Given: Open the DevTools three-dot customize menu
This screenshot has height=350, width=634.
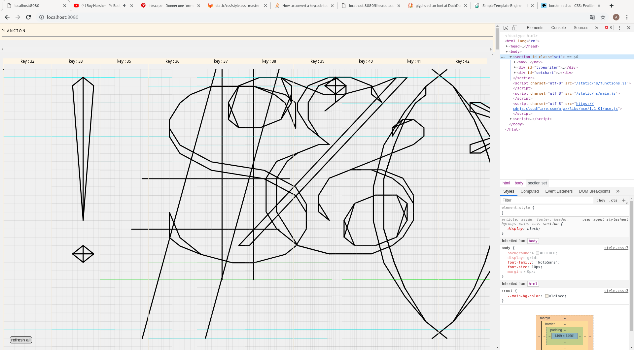Looking at the screenshot, I should point(619,28).
